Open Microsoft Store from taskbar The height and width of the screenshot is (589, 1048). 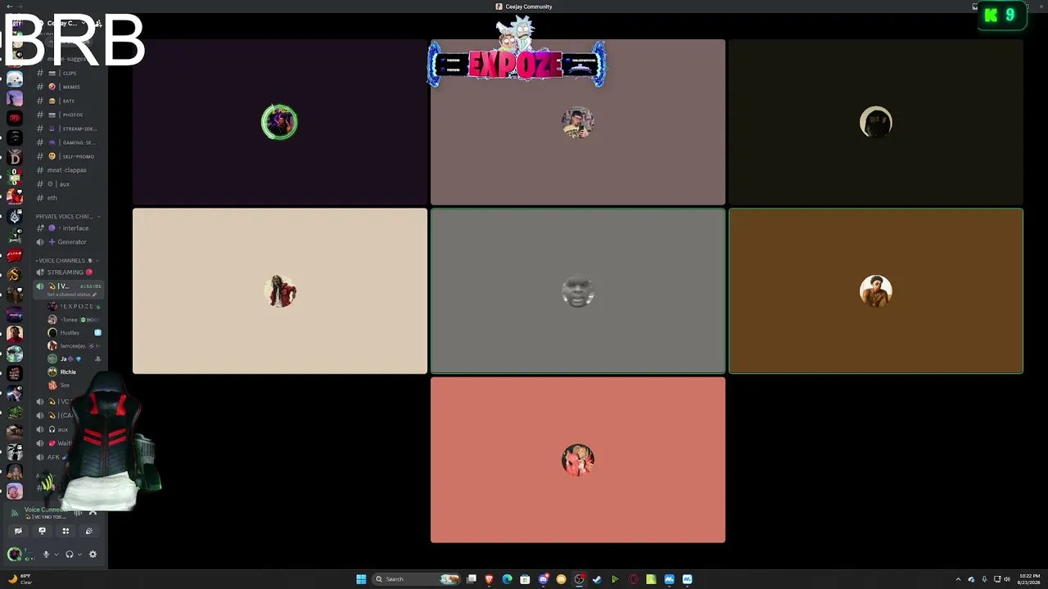click(525, 579)
